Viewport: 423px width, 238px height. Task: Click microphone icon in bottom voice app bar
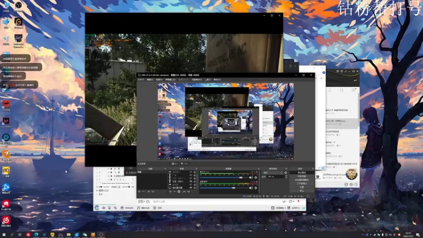tap(109, 208)
